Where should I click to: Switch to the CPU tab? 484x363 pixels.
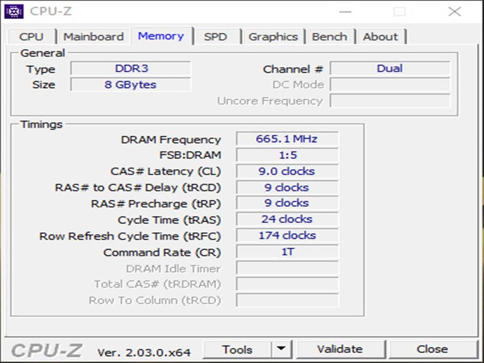32,37
